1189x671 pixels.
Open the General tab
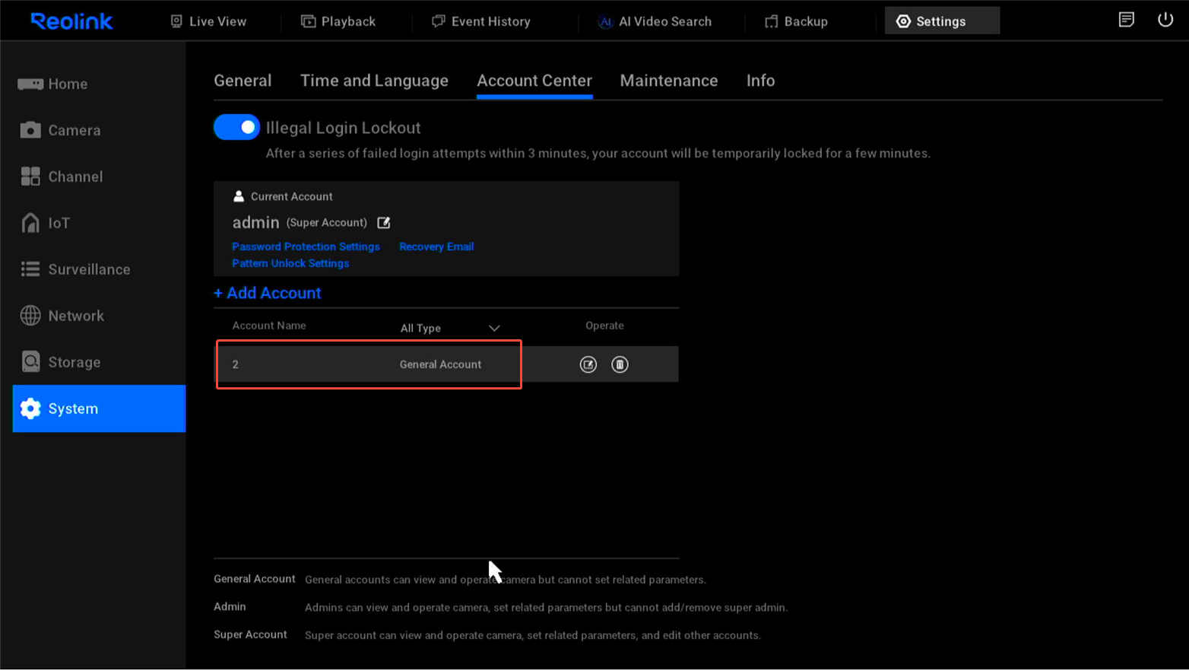243,81
